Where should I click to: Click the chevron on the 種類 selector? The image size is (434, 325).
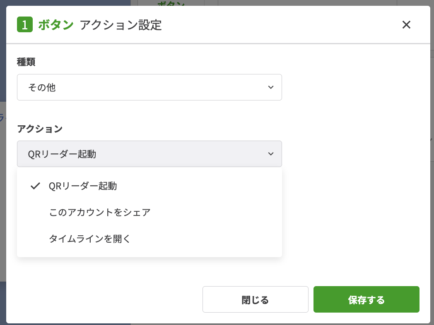pos(271,87)
